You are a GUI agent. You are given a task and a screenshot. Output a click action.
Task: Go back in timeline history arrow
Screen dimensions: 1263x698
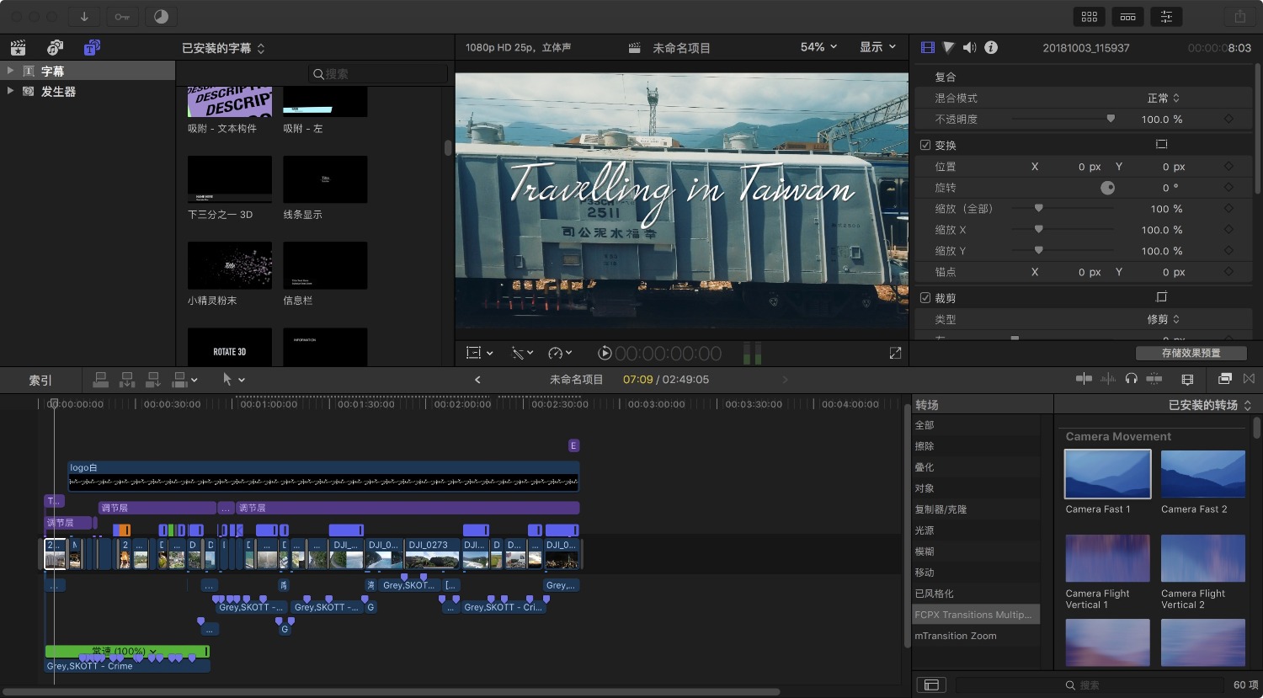[477, 380]
